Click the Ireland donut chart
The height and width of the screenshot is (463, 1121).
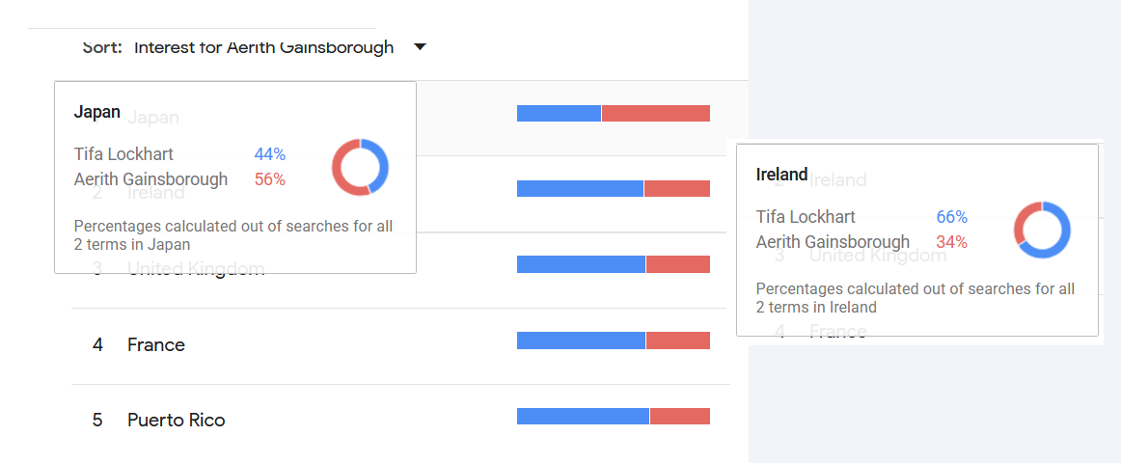pyautogui.click(x=1042, y=231)
